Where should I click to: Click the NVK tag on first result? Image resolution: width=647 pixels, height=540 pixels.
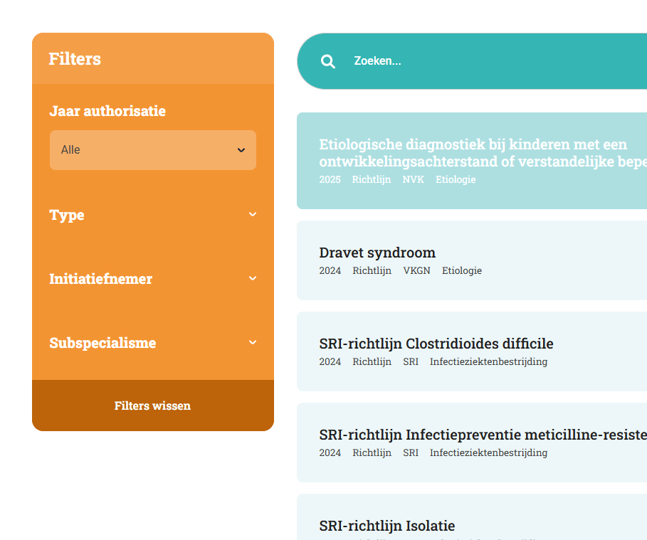(413, 179)
